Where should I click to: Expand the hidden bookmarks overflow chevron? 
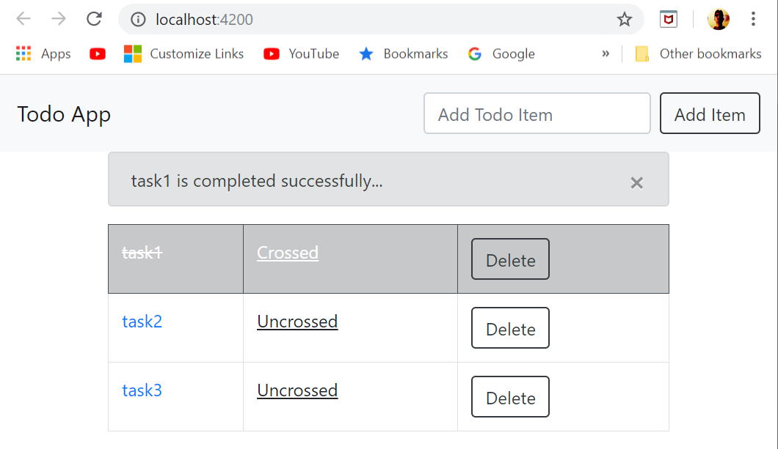point(606,53)
